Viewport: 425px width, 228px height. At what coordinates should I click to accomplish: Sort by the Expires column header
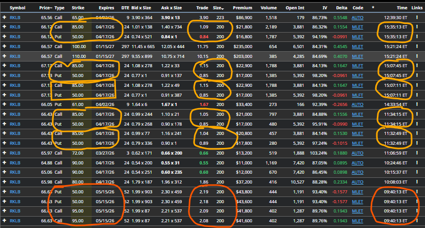coord(107,8)
